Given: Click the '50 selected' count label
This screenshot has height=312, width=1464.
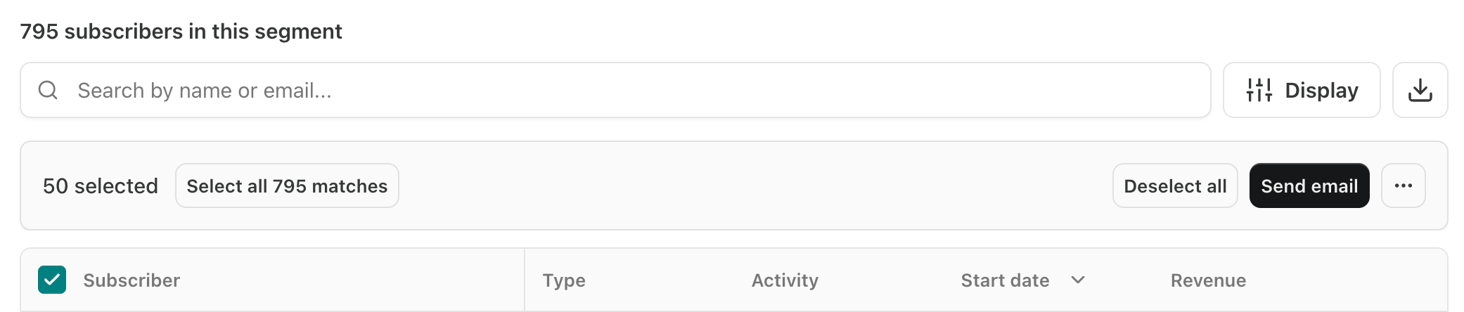Looking at the screenshot, I should 101,186.
